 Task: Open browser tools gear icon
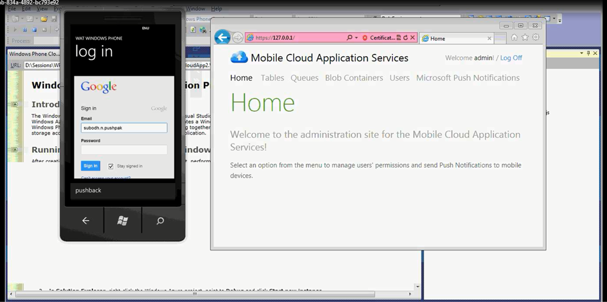pos(536,37)
